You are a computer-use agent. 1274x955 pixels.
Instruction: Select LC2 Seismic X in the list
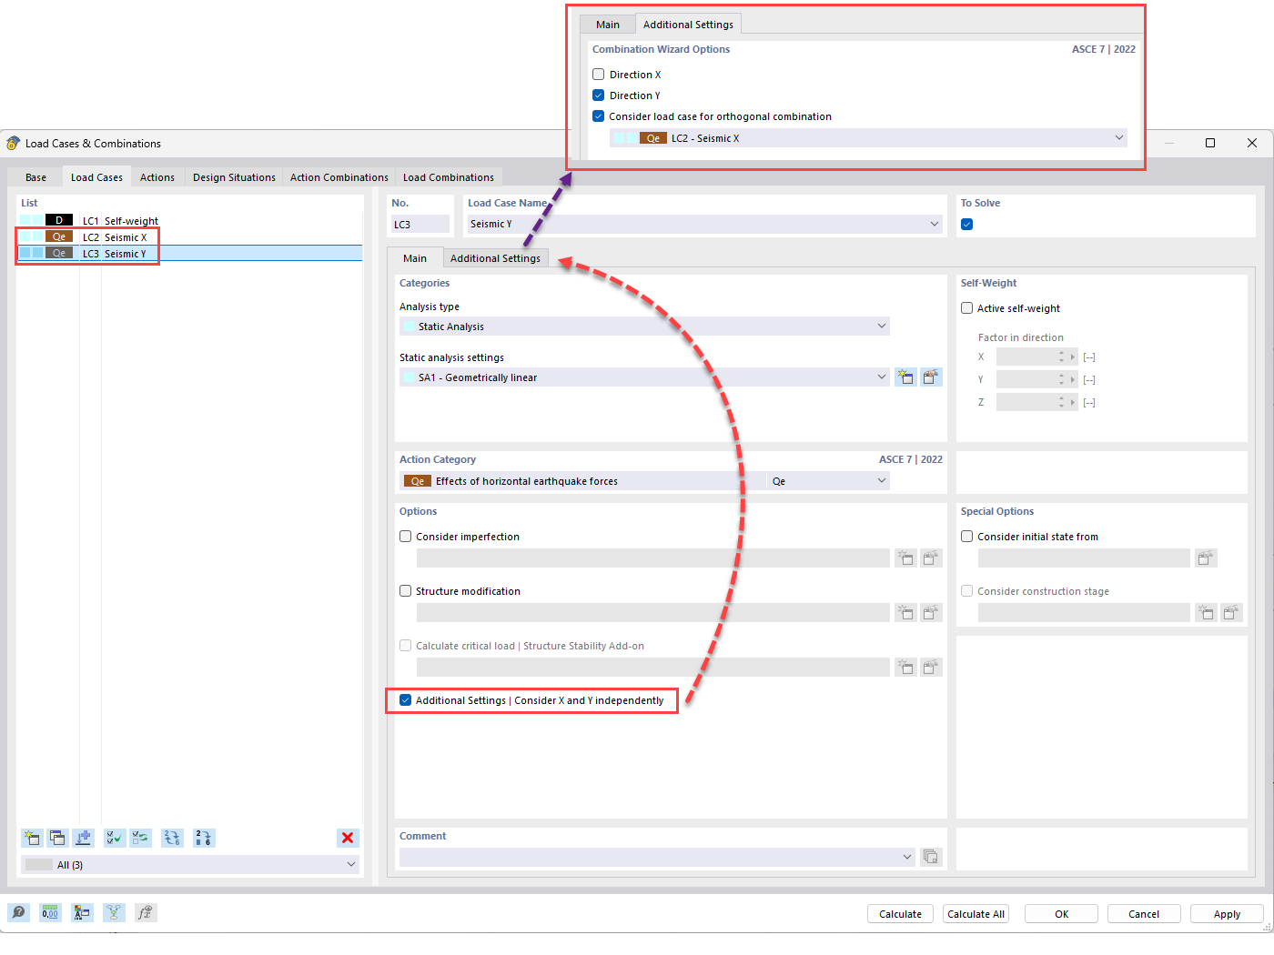tap(189, 237)
